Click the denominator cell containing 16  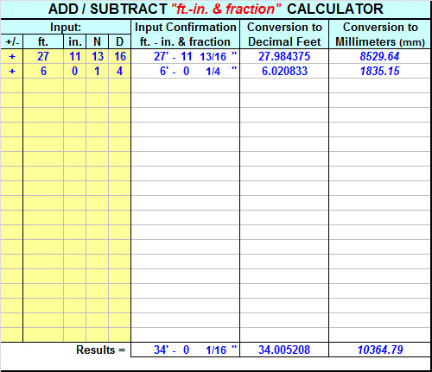tap(120, 56)
